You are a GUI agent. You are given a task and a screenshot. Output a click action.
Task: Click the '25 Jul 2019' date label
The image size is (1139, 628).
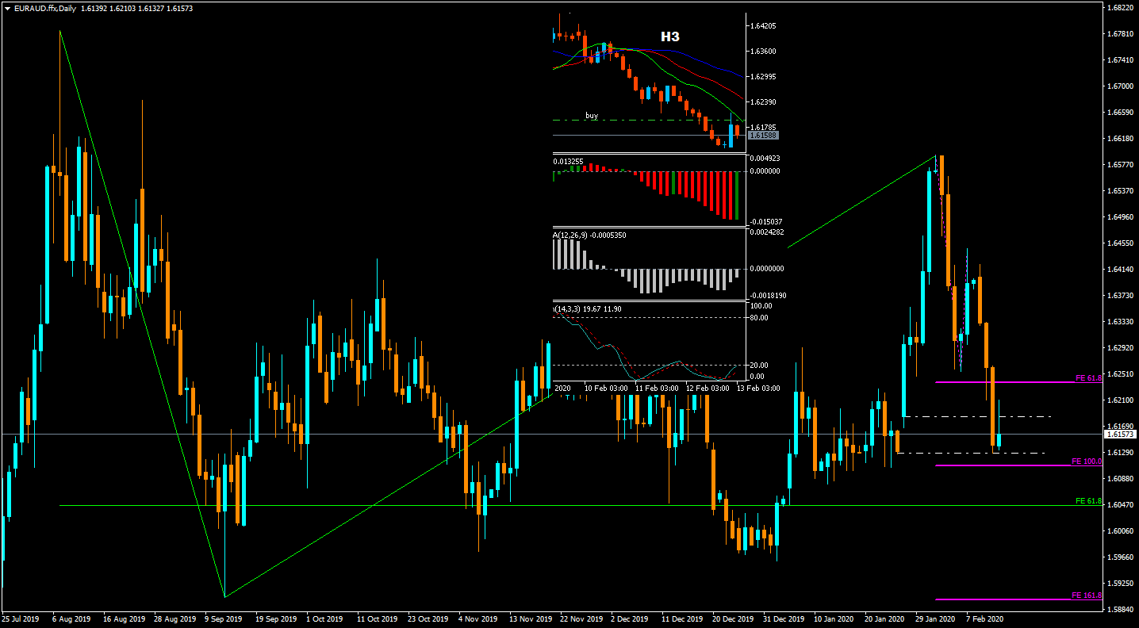click(x=21, y=618)
